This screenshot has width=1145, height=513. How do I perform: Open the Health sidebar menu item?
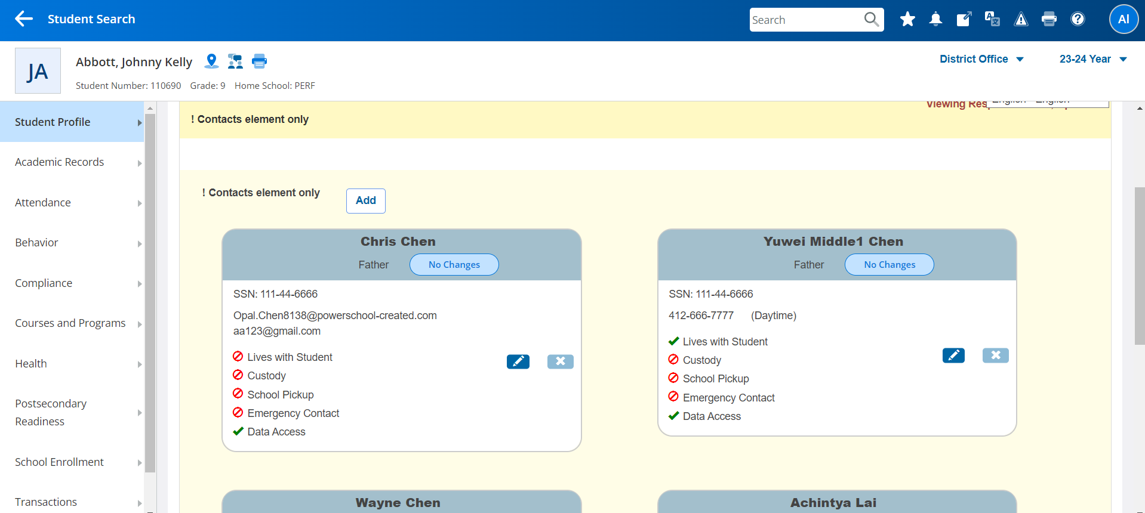pyautogui.click(x=31, y=364)
